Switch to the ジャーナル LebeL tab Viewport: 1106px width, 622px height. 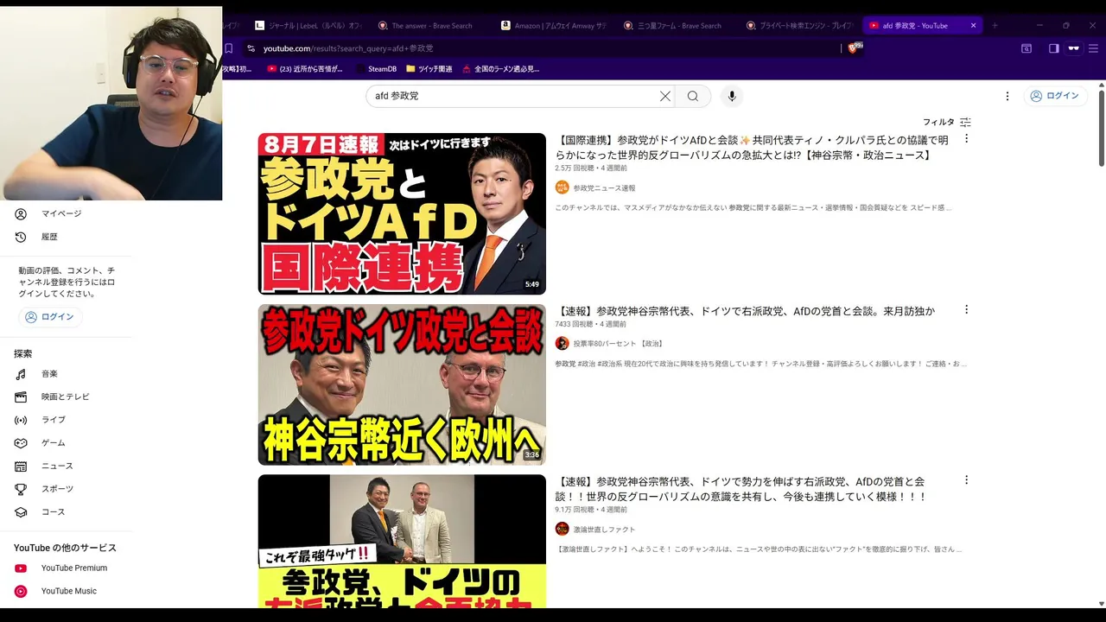tap(309, 26)
